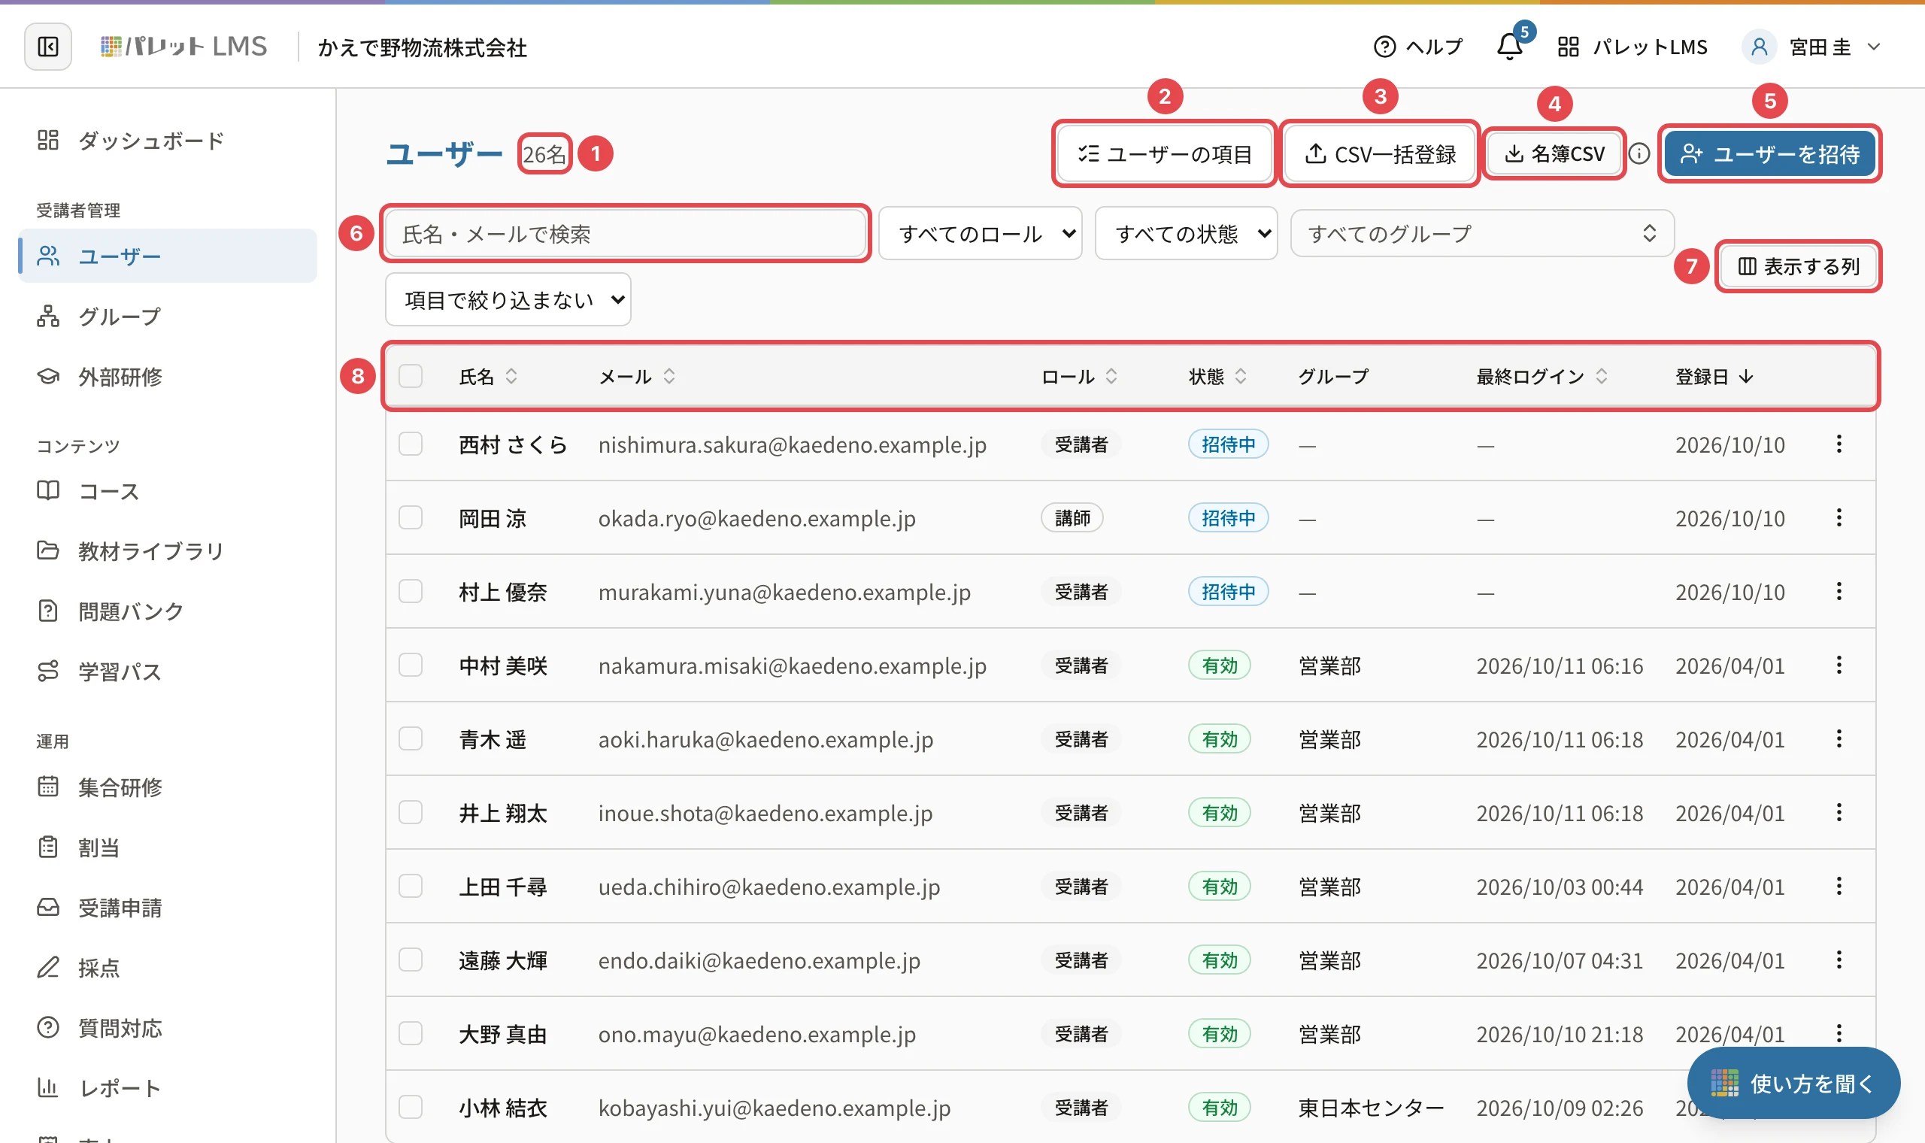Sort by the 氏名 column header
This screenshot has height=1143, width=1925.
(x=488, y=377)
